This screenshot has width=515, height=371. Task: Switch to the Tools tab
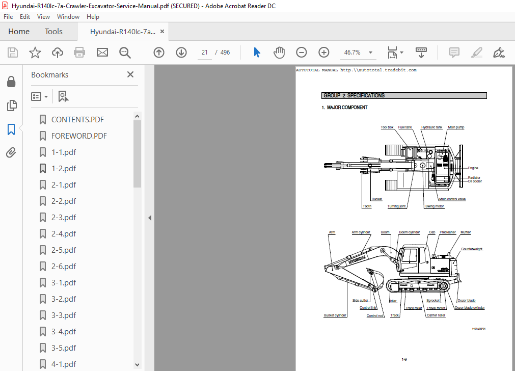53,32
